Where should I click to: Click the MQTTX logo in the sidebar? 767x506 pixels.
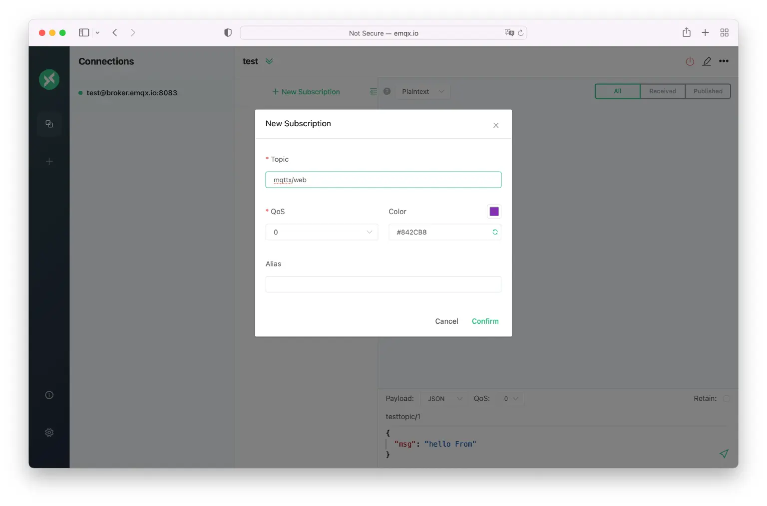coord(49,79)
